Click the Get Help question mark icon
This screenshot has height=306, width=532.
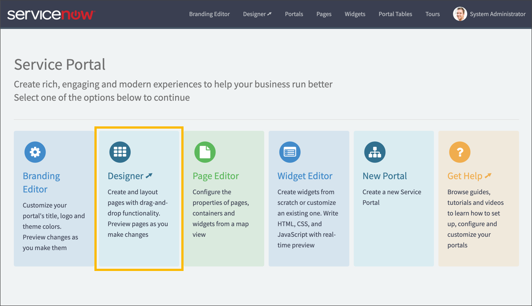[460, 152]
